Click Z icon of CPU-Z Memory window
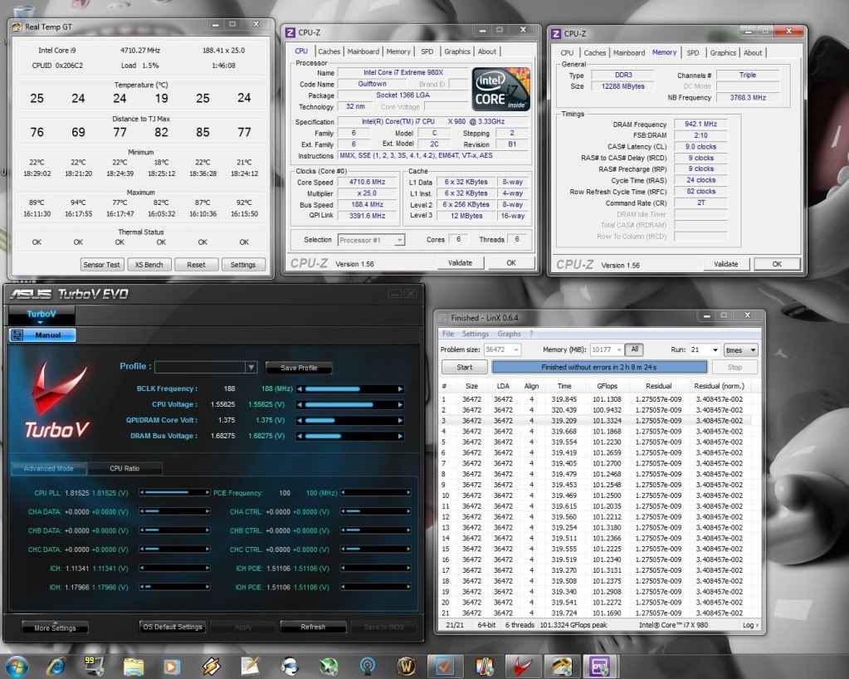This screenshot has height=679, width=849. (556, 33)
